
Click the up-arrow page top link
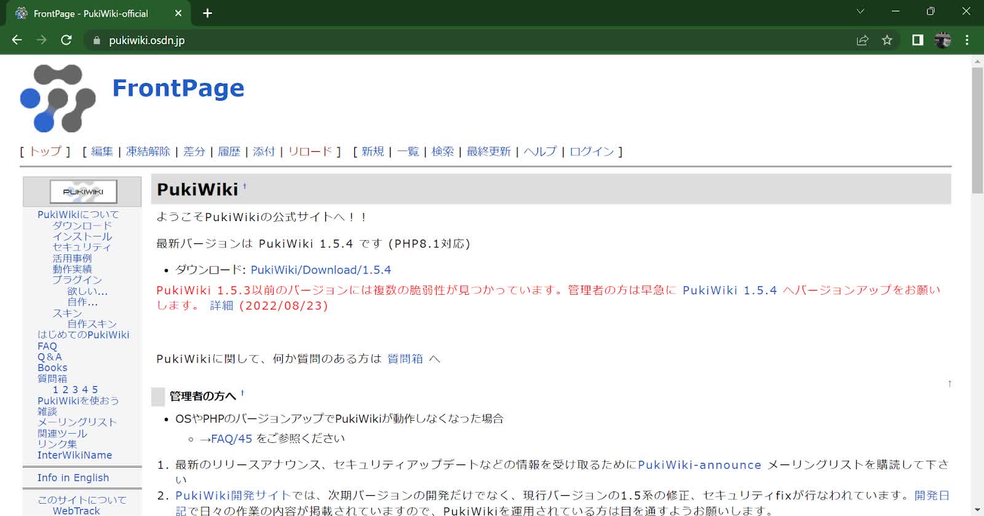click(950, 383)
